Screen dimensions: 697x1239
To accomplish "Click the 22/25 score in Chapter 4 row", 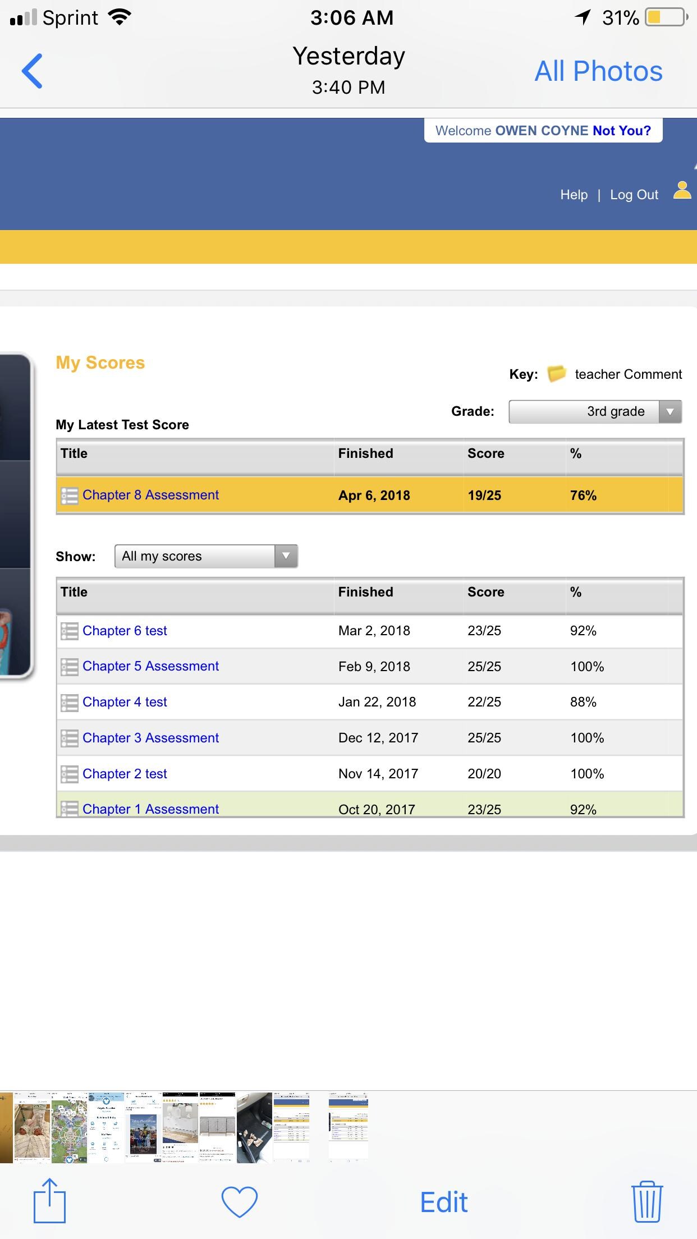I will point(484,702).
